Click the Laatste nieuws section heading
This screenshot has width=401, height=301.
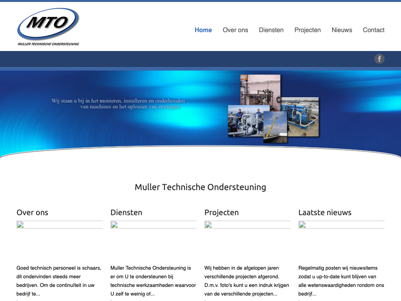click(325, 212)
